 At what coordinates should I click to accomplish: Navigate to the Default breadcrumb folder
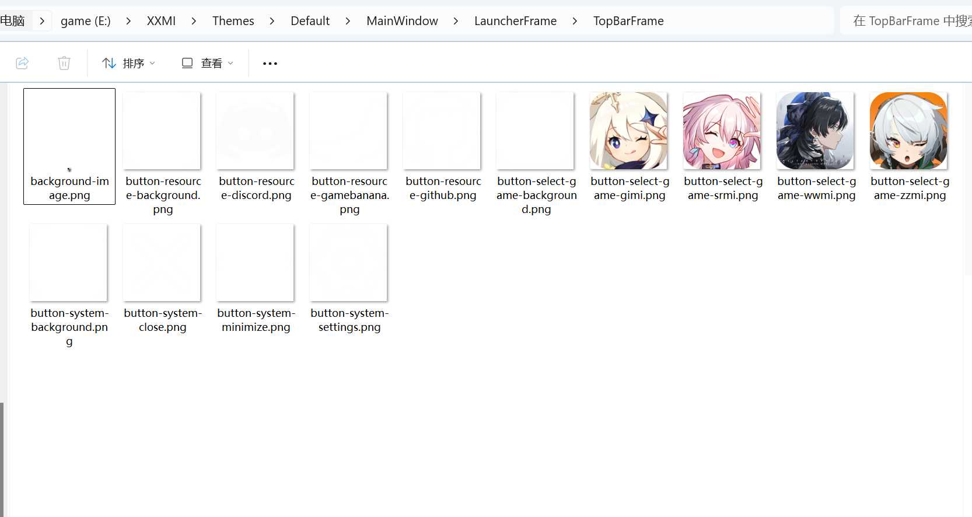(x=310, y=21)
